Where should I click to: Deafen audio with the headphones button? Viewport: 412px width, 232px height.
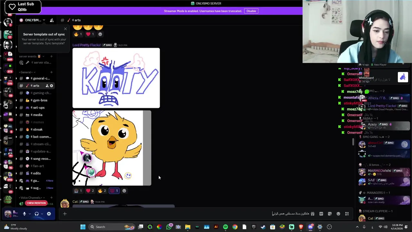tap(37, 214)
